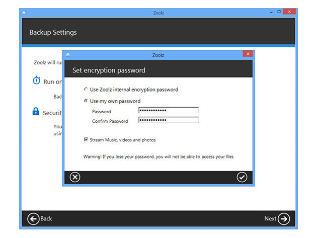
Task: Select the Use my own password option
Action: [x=86, y=101]
